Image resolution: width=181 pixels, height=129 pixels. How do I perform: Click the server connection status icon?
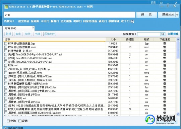[5, 128]
